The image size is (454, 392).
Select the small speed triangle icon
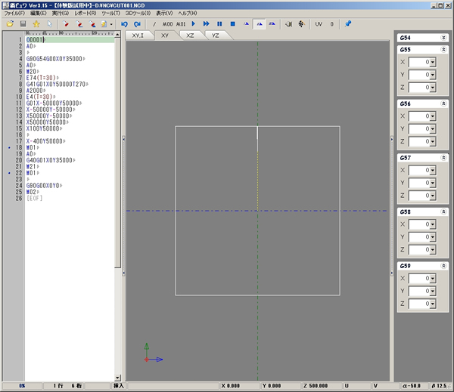[246, 24]
